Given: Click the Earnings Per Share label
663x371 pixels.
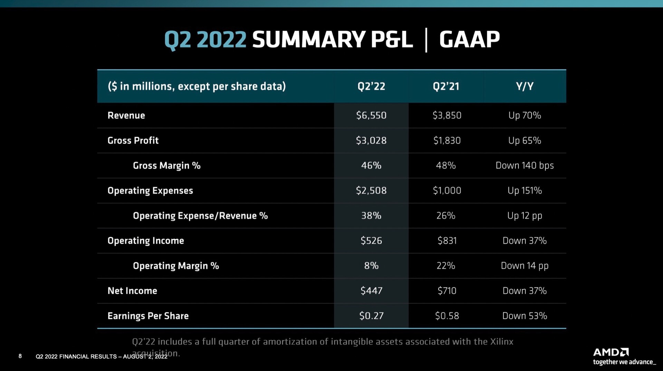Looking at the screenshot, I should point(148,316).
